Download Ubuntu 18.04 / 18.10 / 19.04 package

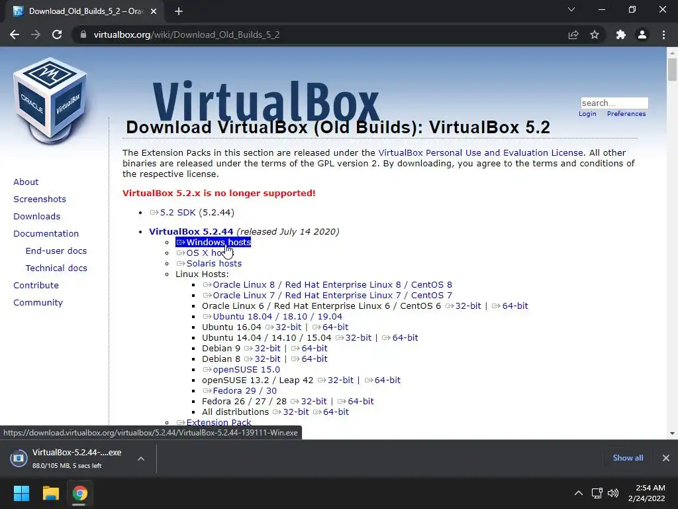tap(272, 317)
